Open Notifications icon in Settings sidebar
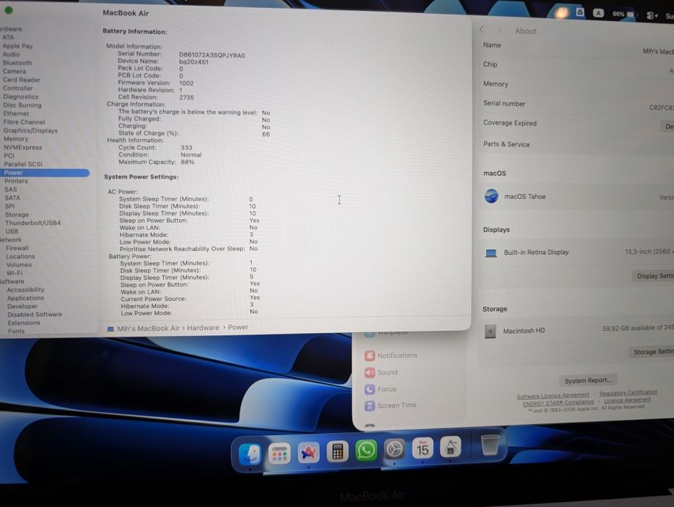674x507 pixels. click(370, 355)
